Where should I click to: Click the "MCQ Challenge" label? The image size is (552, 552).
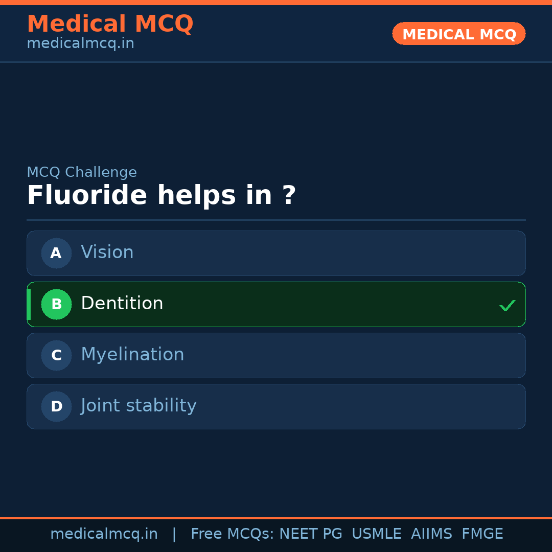pyautogui.click(x=82, y=172)
